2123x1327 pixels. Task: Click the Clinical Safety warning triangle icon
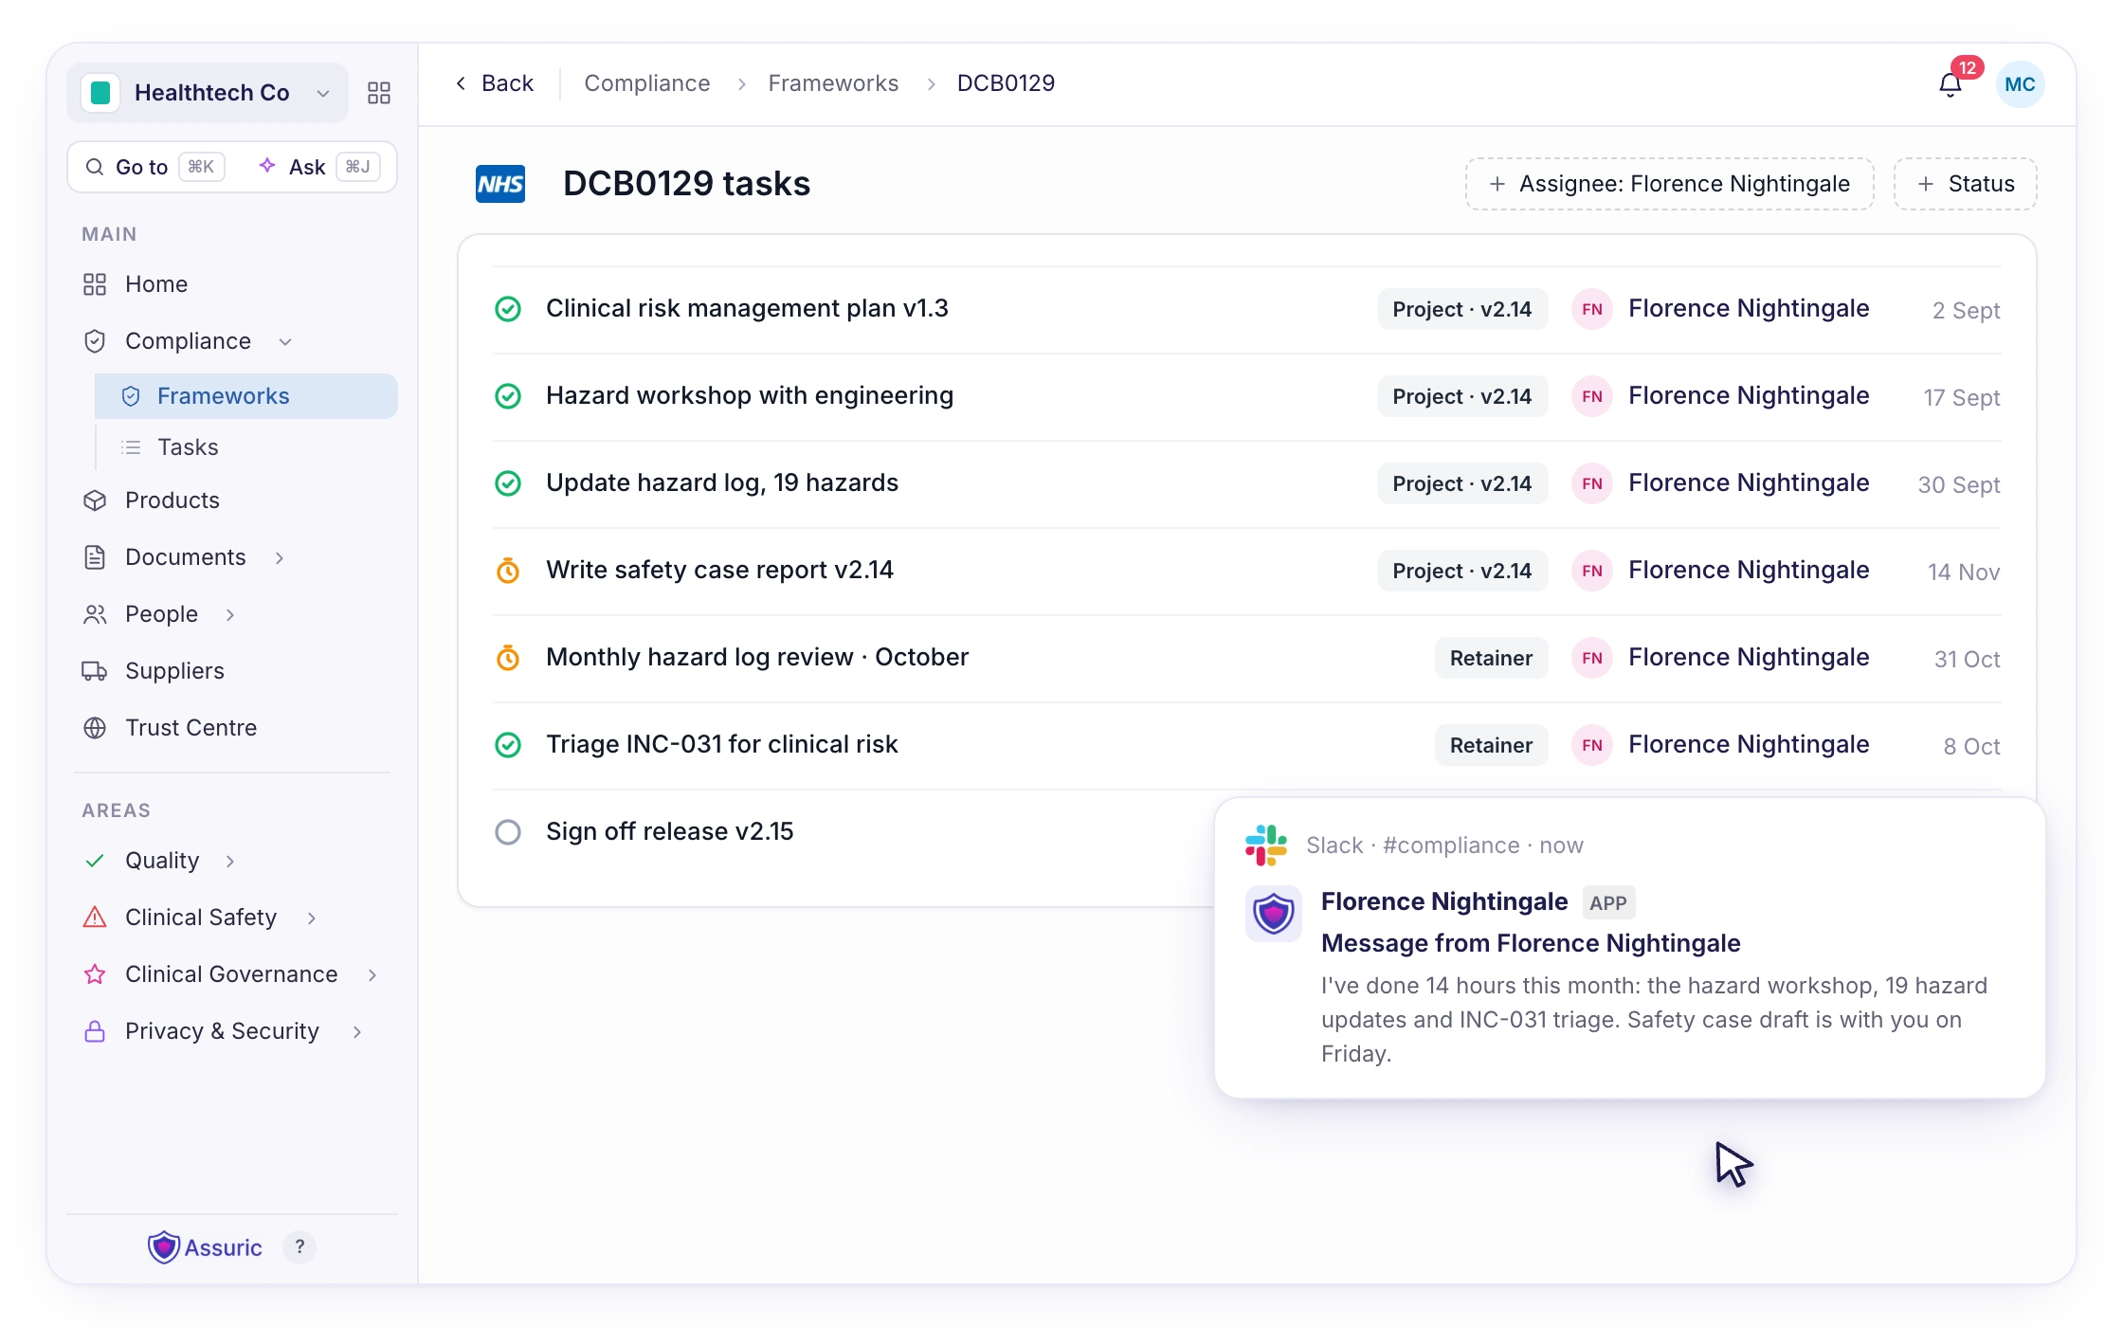pos(95,918)
